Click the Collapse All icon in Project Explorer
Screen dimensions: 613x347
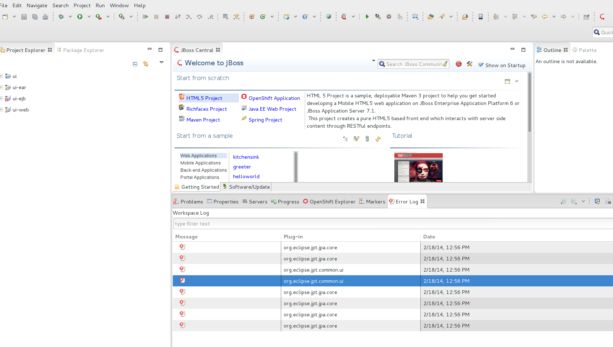click(x=135, y=64)
